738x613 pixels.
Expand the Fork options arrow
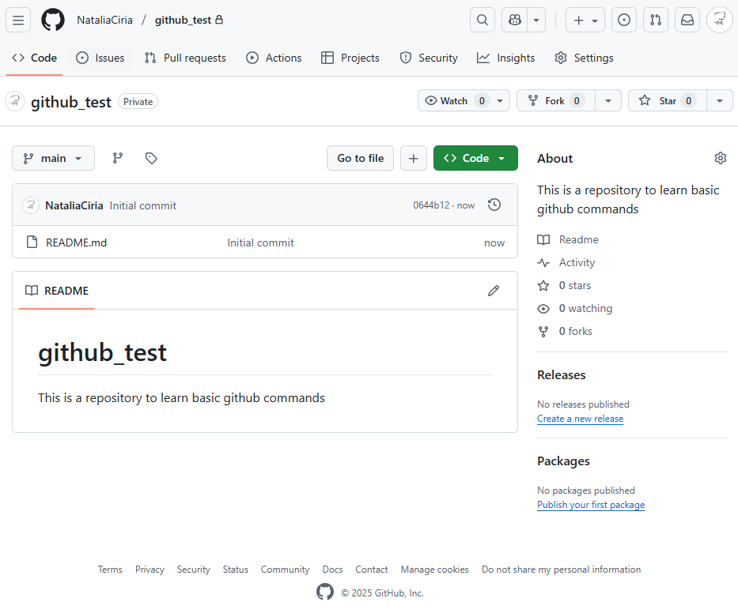coord(607,100)
